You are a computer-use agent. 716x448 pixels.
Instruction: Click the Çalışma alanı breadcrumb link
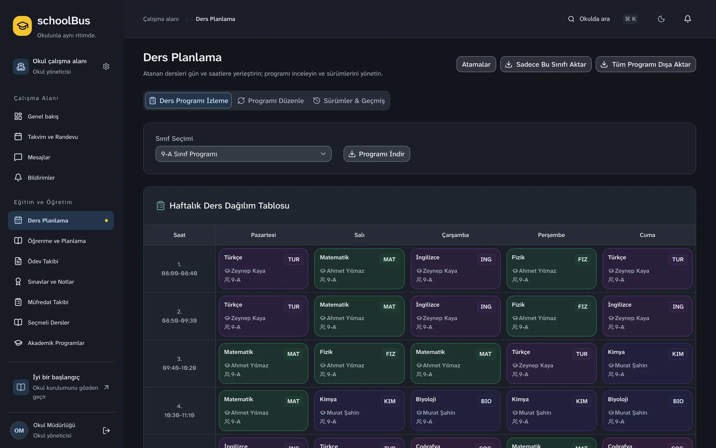click(x=161, y=19)
